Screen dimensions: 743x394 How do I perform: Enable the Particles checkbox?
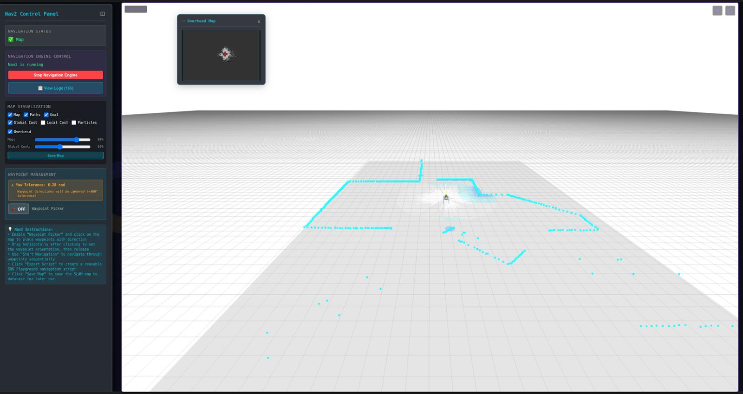[x=74, y=123]
